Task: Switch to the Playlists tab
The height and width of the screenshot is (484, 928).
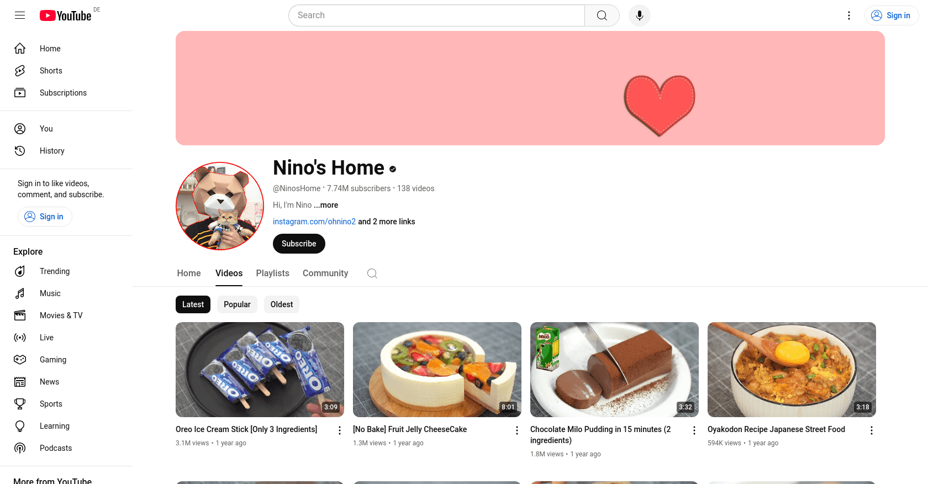Action: [x=273, y=273]
